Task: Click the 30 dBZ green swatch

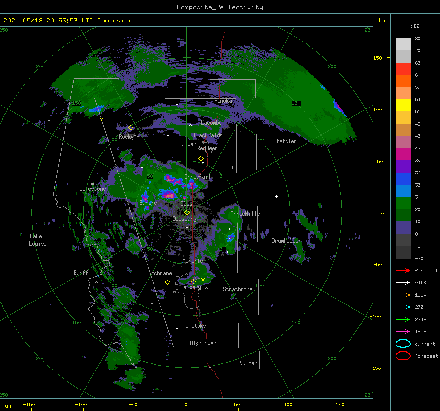Action: tap(403, 203)
